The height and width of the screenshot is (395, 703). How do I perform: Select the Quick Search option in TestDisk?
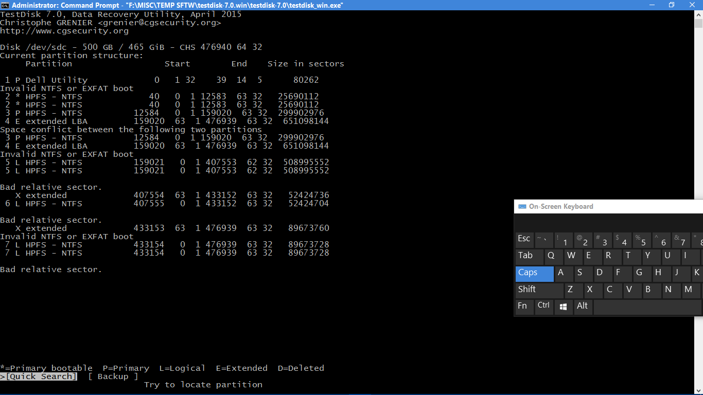pos(39,376)
